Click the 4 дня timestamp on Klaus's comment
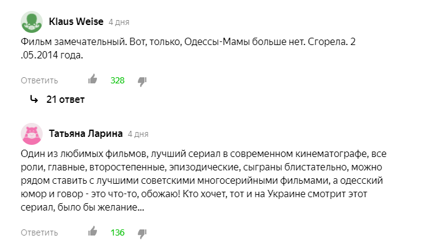This screenshot has height=241, width=422. [x=119, y=22]
